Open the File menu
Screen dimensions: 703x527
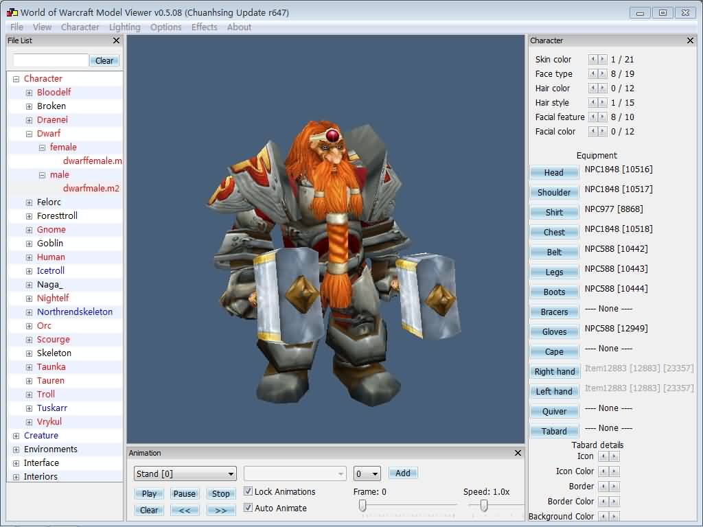(16, 27)
